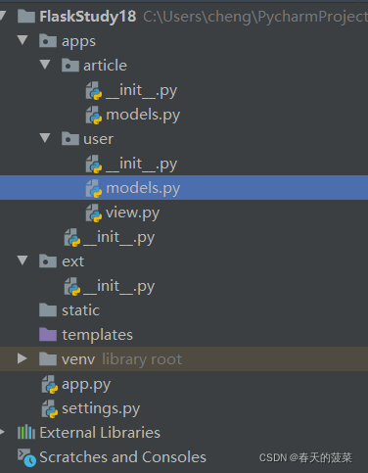Select the Scratches and Consoles label
368x473 pixels.
[122, 457]
